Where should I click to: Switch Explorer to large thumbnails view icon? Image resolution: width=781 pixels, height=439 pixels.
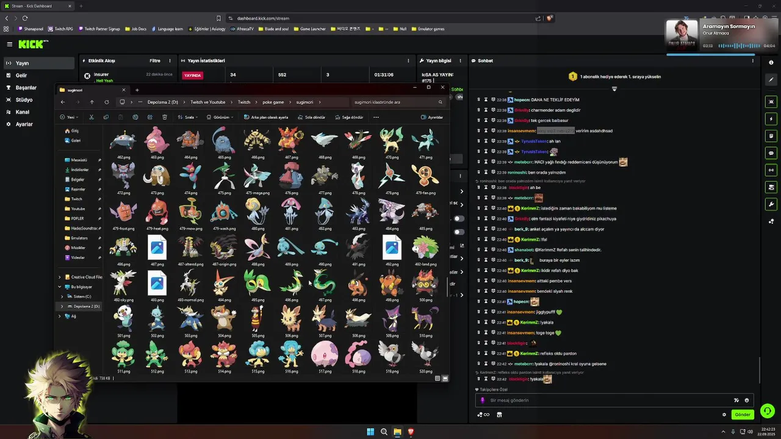[445, 379]
